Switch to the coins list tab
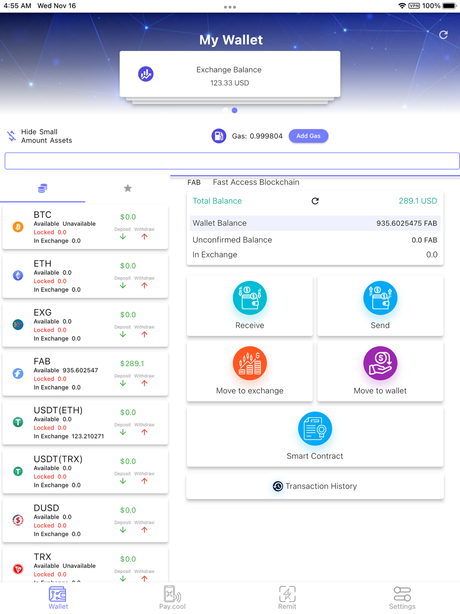The image size is (460, 614). coord(42,188)
